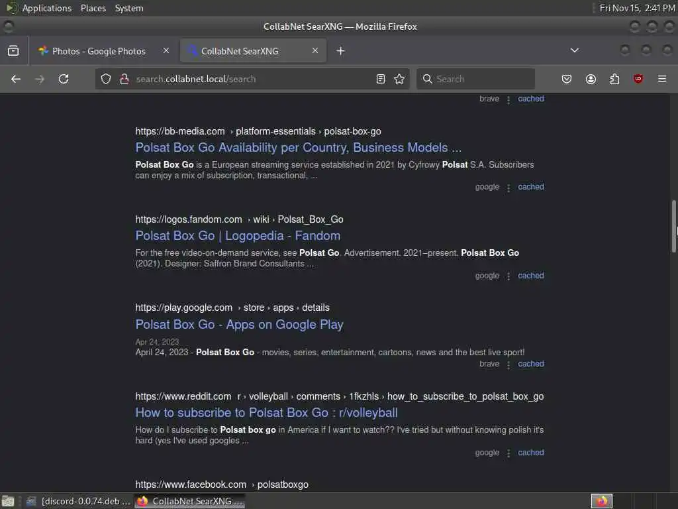Open the tracking protection shield icon
678x509 pixels.
point(106,79)
